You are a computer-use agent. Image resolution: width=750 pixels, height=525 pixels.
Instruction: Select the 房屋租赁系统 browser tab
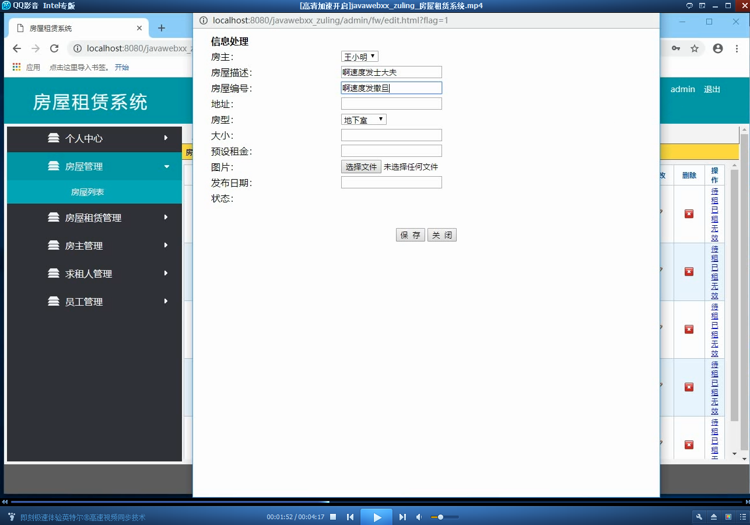tap(79, 28)
